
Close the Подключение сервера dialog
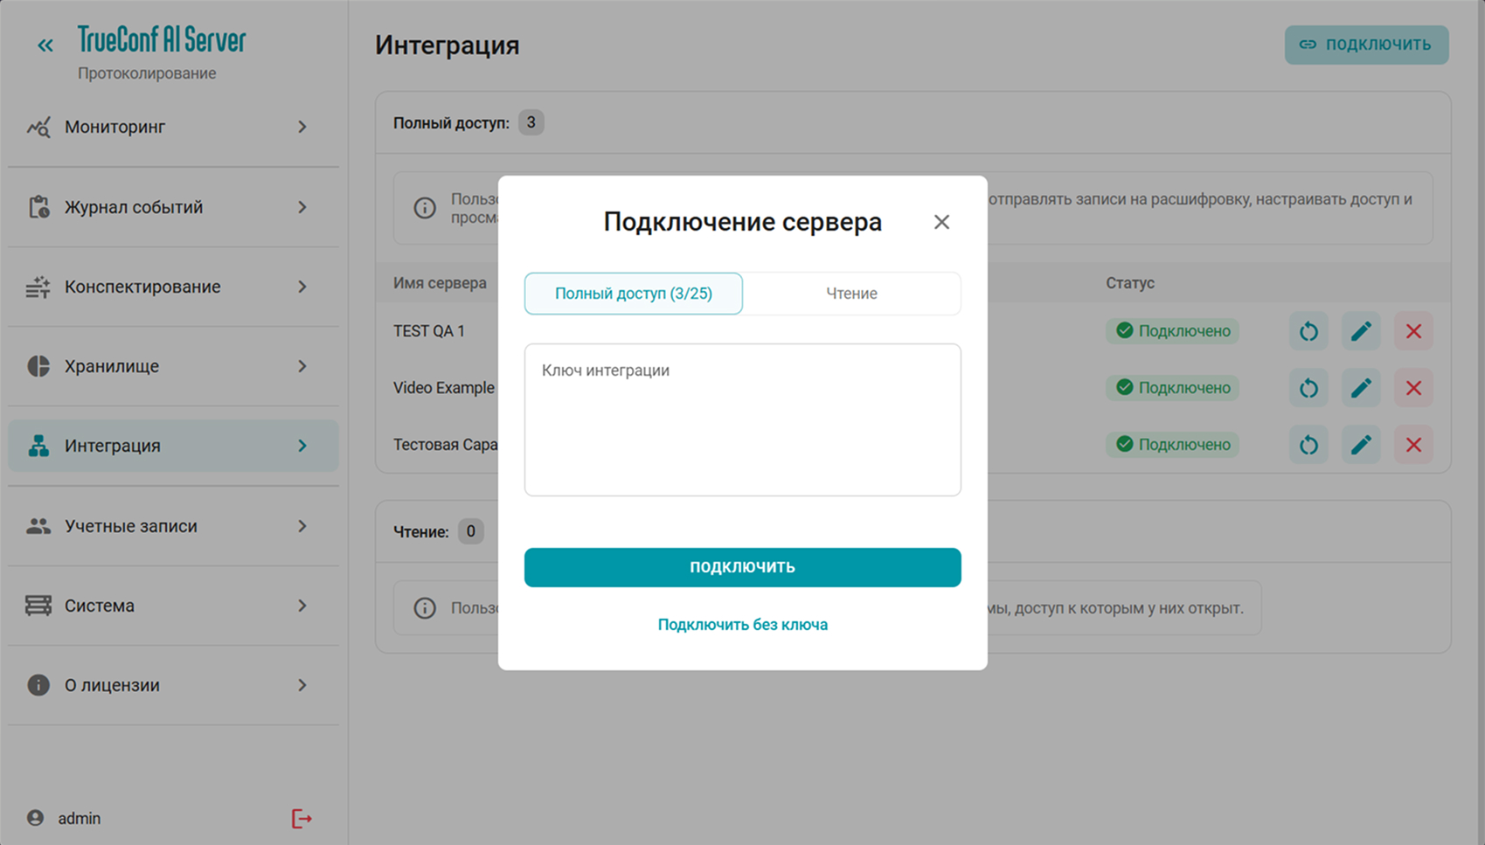(941, 222)
